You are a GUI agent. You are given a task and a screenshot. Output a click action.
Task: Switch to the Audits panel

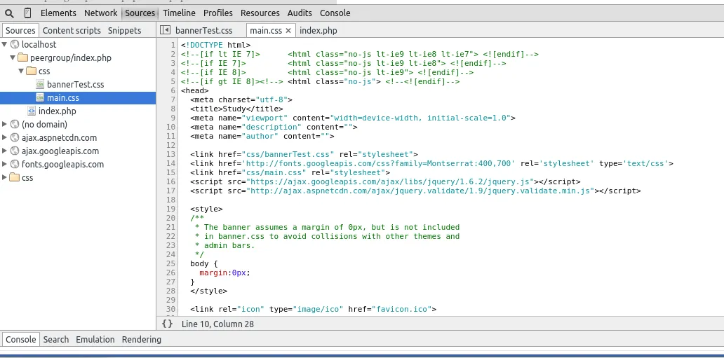300,13
